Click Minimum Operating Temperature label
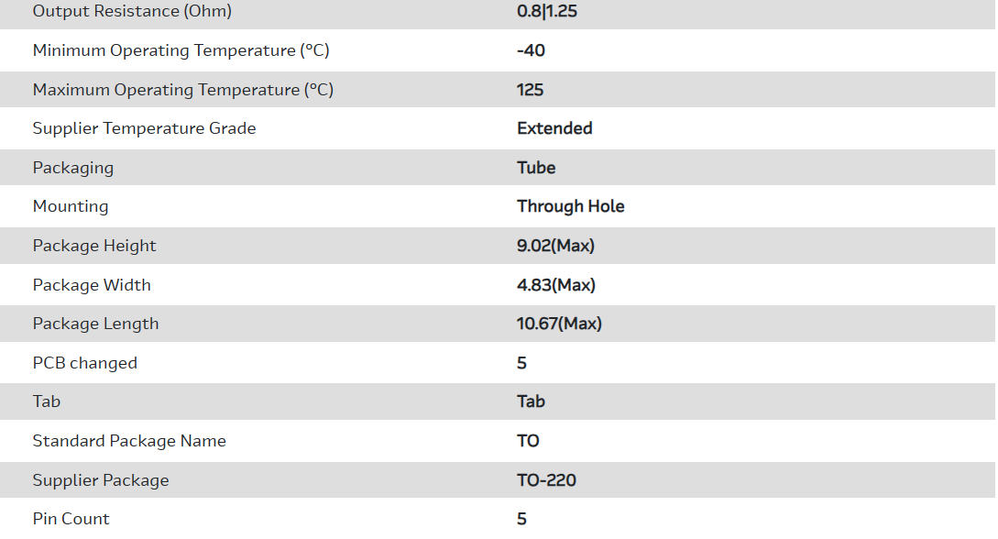Screen dimensions: 998x539 (x=181, y=51)
